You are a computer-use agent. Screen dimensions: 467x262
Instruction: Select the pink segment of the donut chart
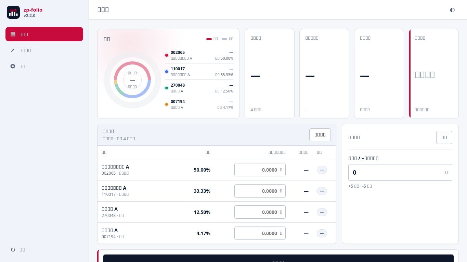point(132,64)
